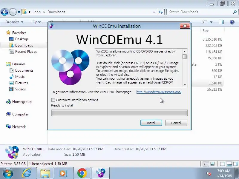Open Videos library
The image size is (239, 179).
click(20, 89)
